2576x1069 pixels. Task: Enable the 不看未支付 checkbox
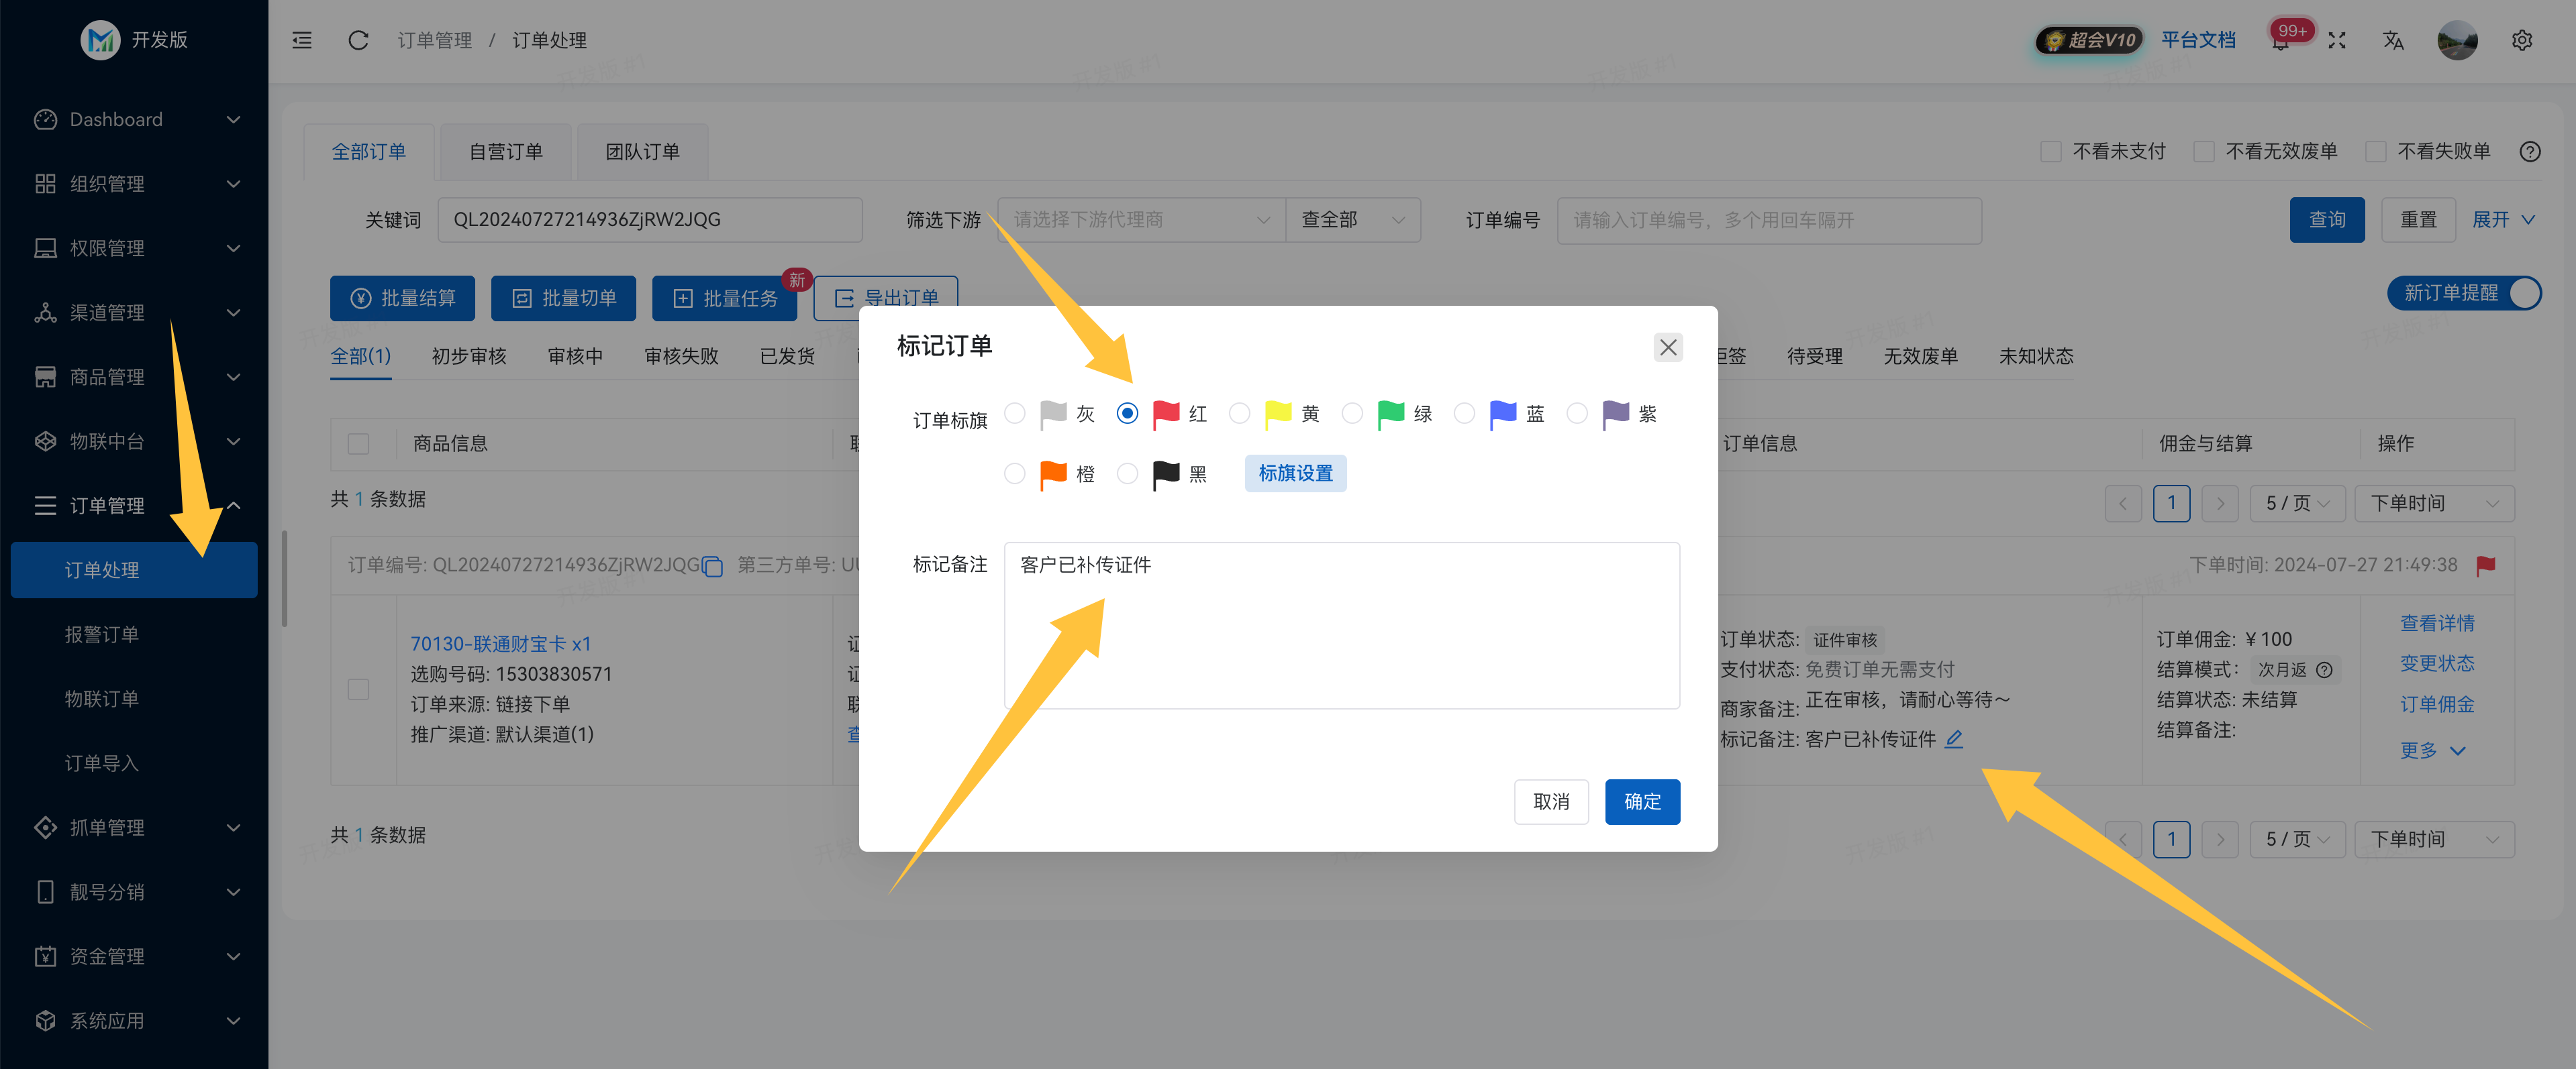(x=2051, y=151)
